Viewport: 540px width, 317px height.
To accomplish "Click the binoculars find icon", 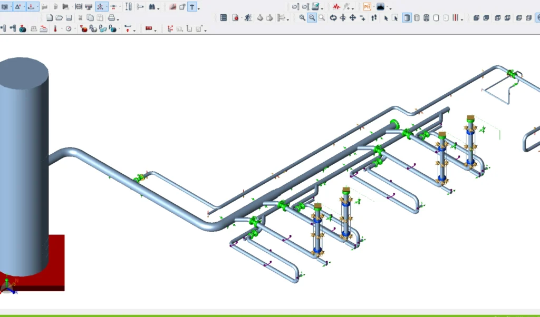I will (x=152, y=7).
